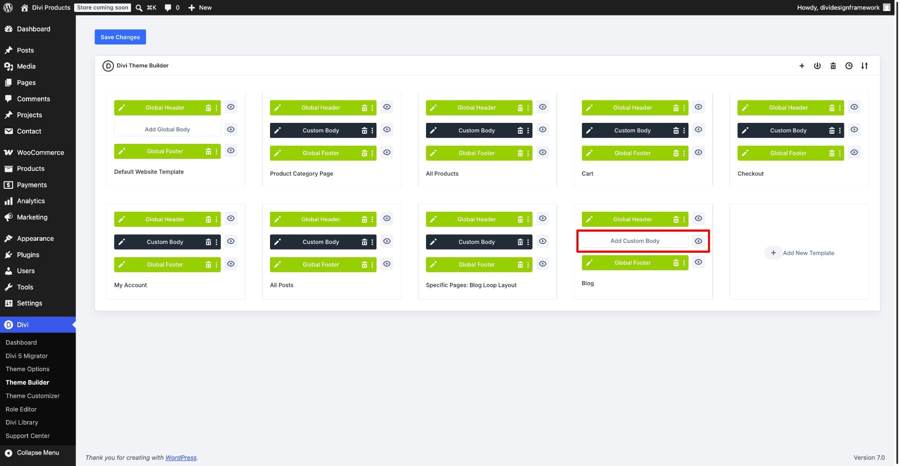Open the admin bar search magnifier icon
The height and width of the screenshot is (466, 900).
coord(139,7)
